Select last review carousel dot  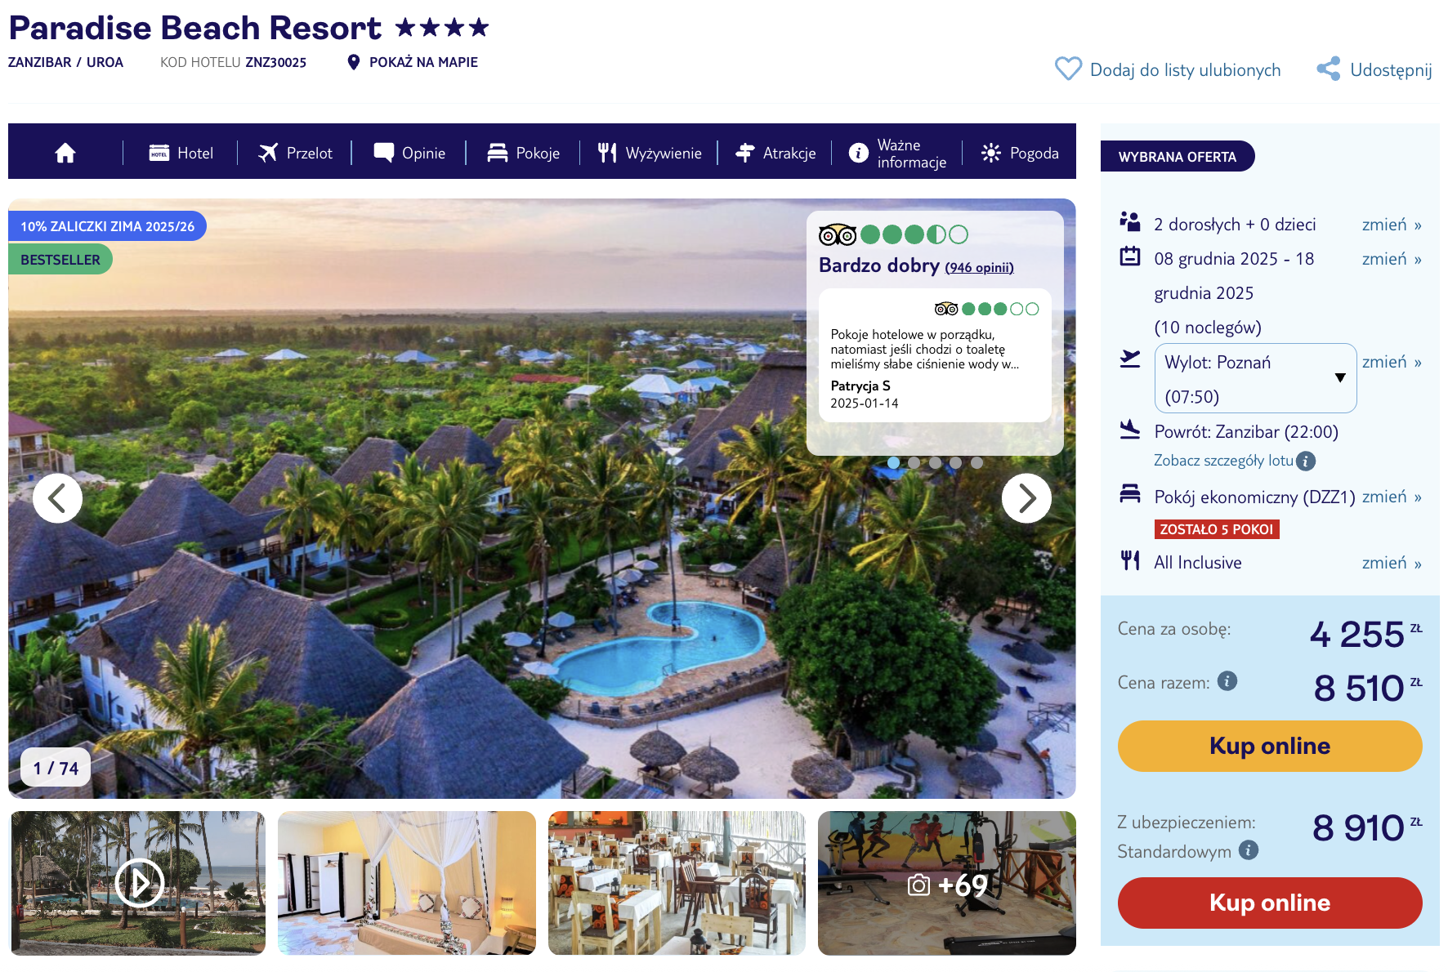pyautogui.click(x=977, y=462)
